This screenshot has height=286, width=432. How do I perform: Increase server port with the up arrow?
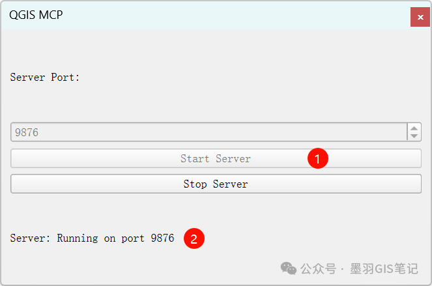(x=414, y=128)
